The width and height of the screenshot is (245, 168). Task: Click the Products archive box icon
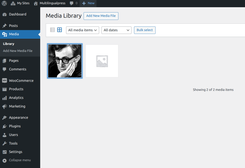click(4, 89)
